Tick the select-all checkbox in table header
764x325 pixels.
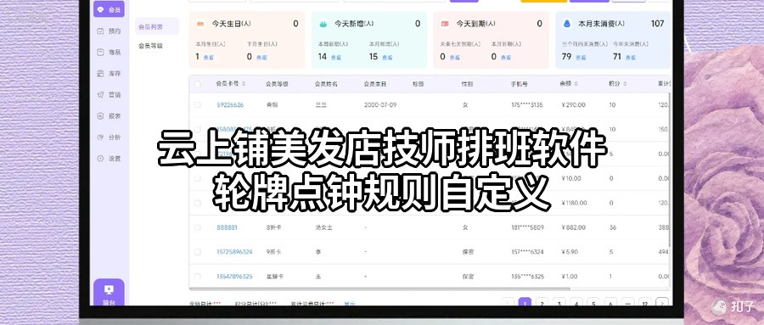197,84
